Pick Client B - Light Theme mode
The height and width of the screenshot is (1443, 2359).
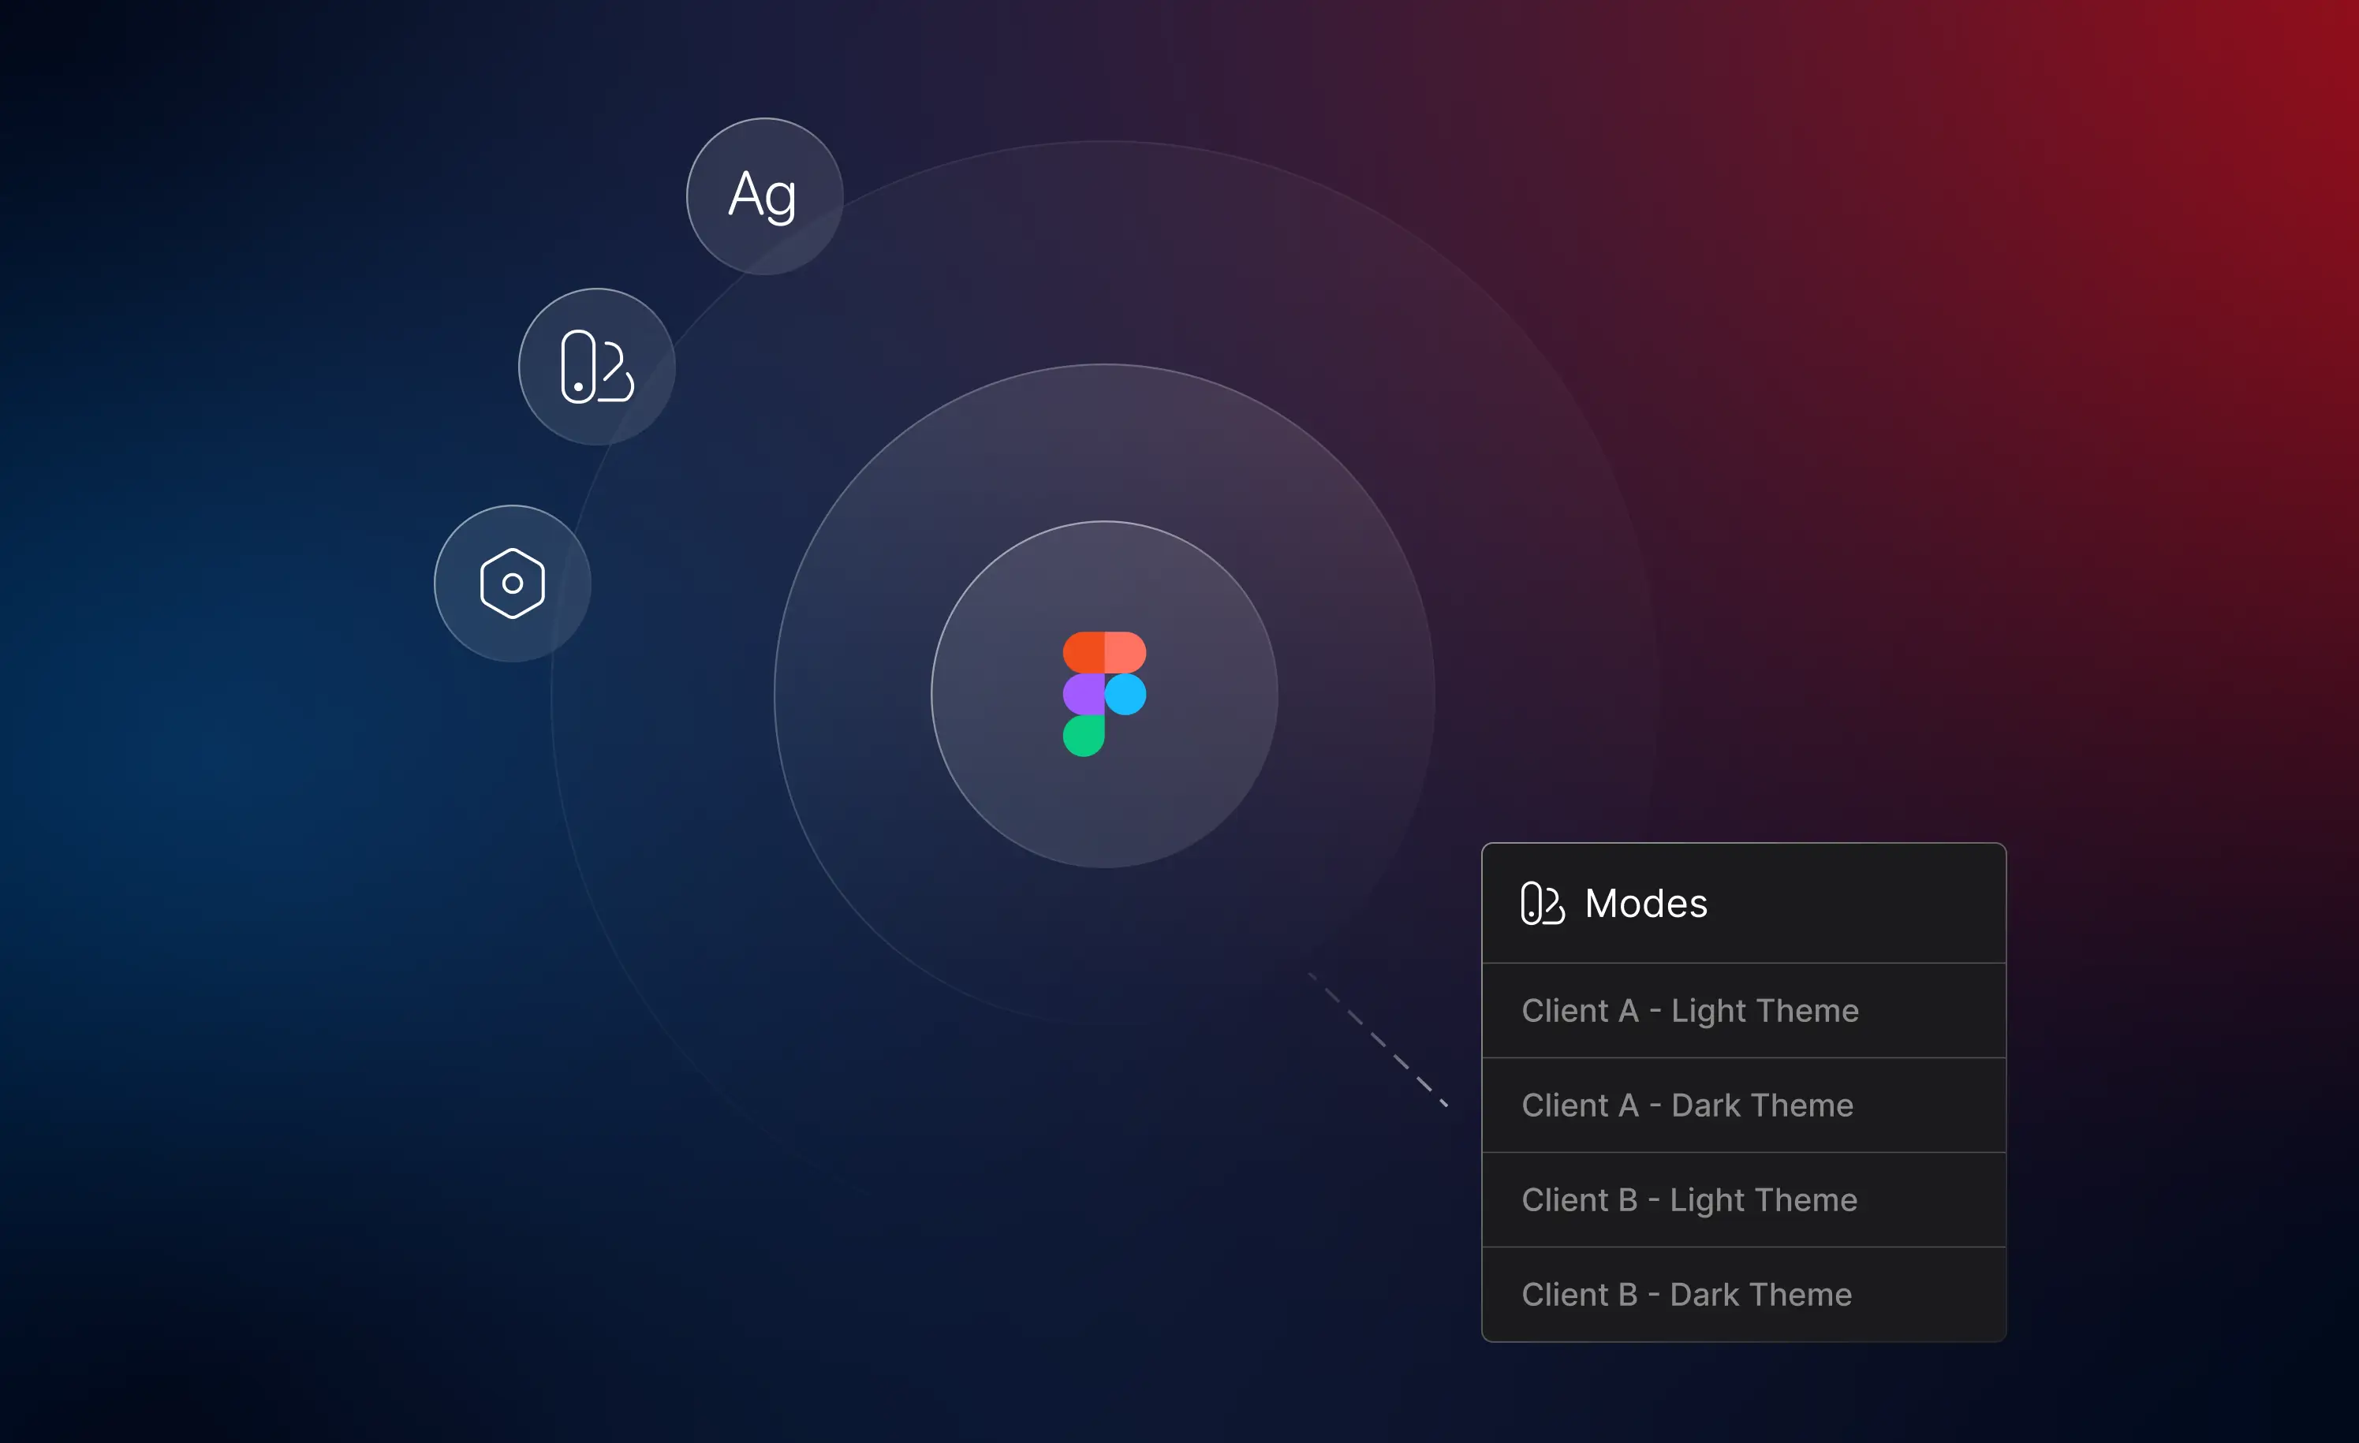pos(1743,1200)
